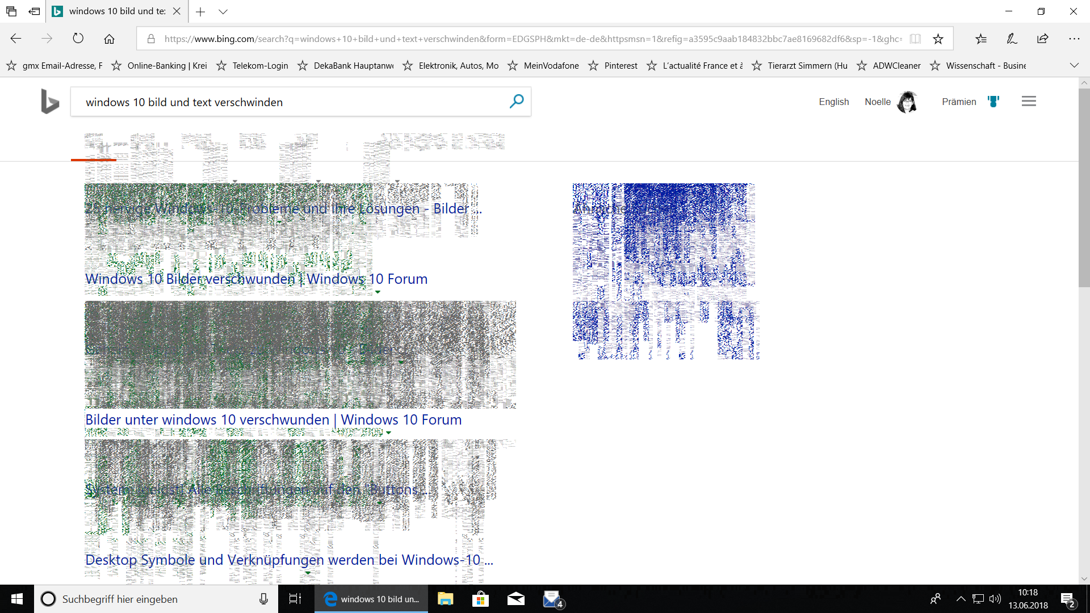This screenshot has height=613, width=1090.
Task: Open L'actualité France bookmark
Action: click(x=694, y=66)
